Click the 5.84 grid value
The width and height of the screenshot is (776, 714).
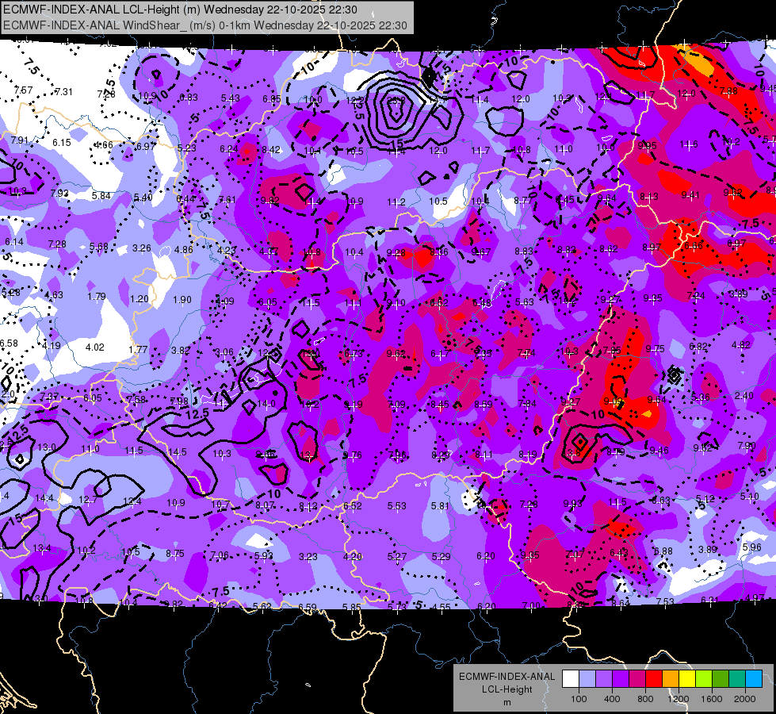click(x=101, y=196)
